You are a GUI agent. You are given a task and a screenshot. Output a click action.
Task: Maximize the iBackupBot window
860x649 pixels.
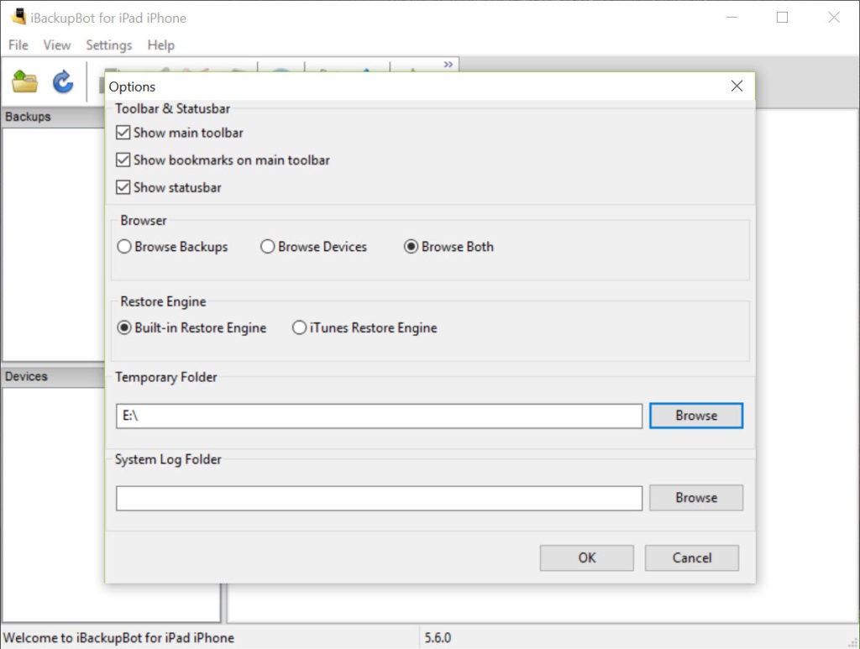pos(782,18)
